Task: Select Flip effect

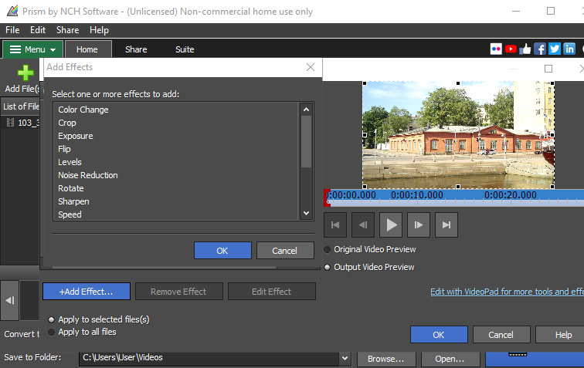Action: [64, 149]
